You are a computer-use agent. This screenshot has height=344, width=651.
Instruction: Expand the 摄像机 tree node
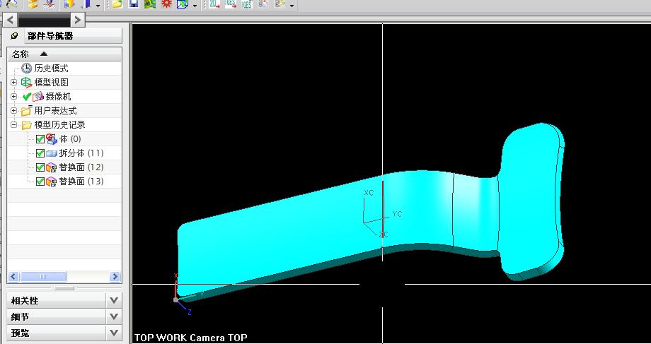13,97
